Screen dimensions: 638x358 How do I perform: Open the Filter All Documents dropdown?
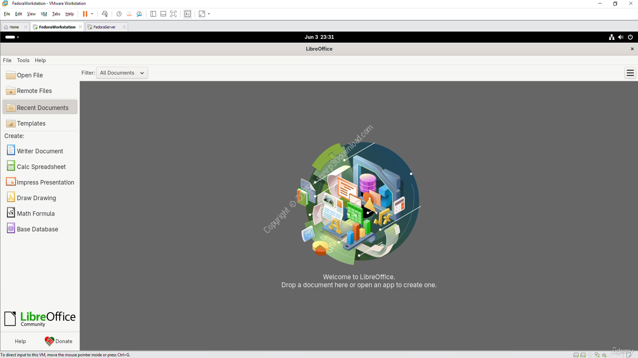[x=122, y=73]
